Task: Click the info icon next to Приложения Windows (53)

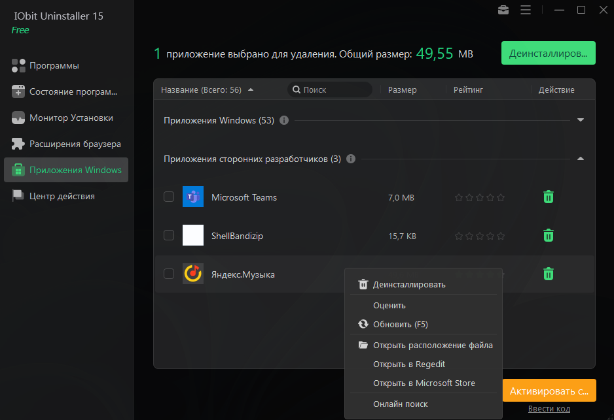Action: point(284,120)
